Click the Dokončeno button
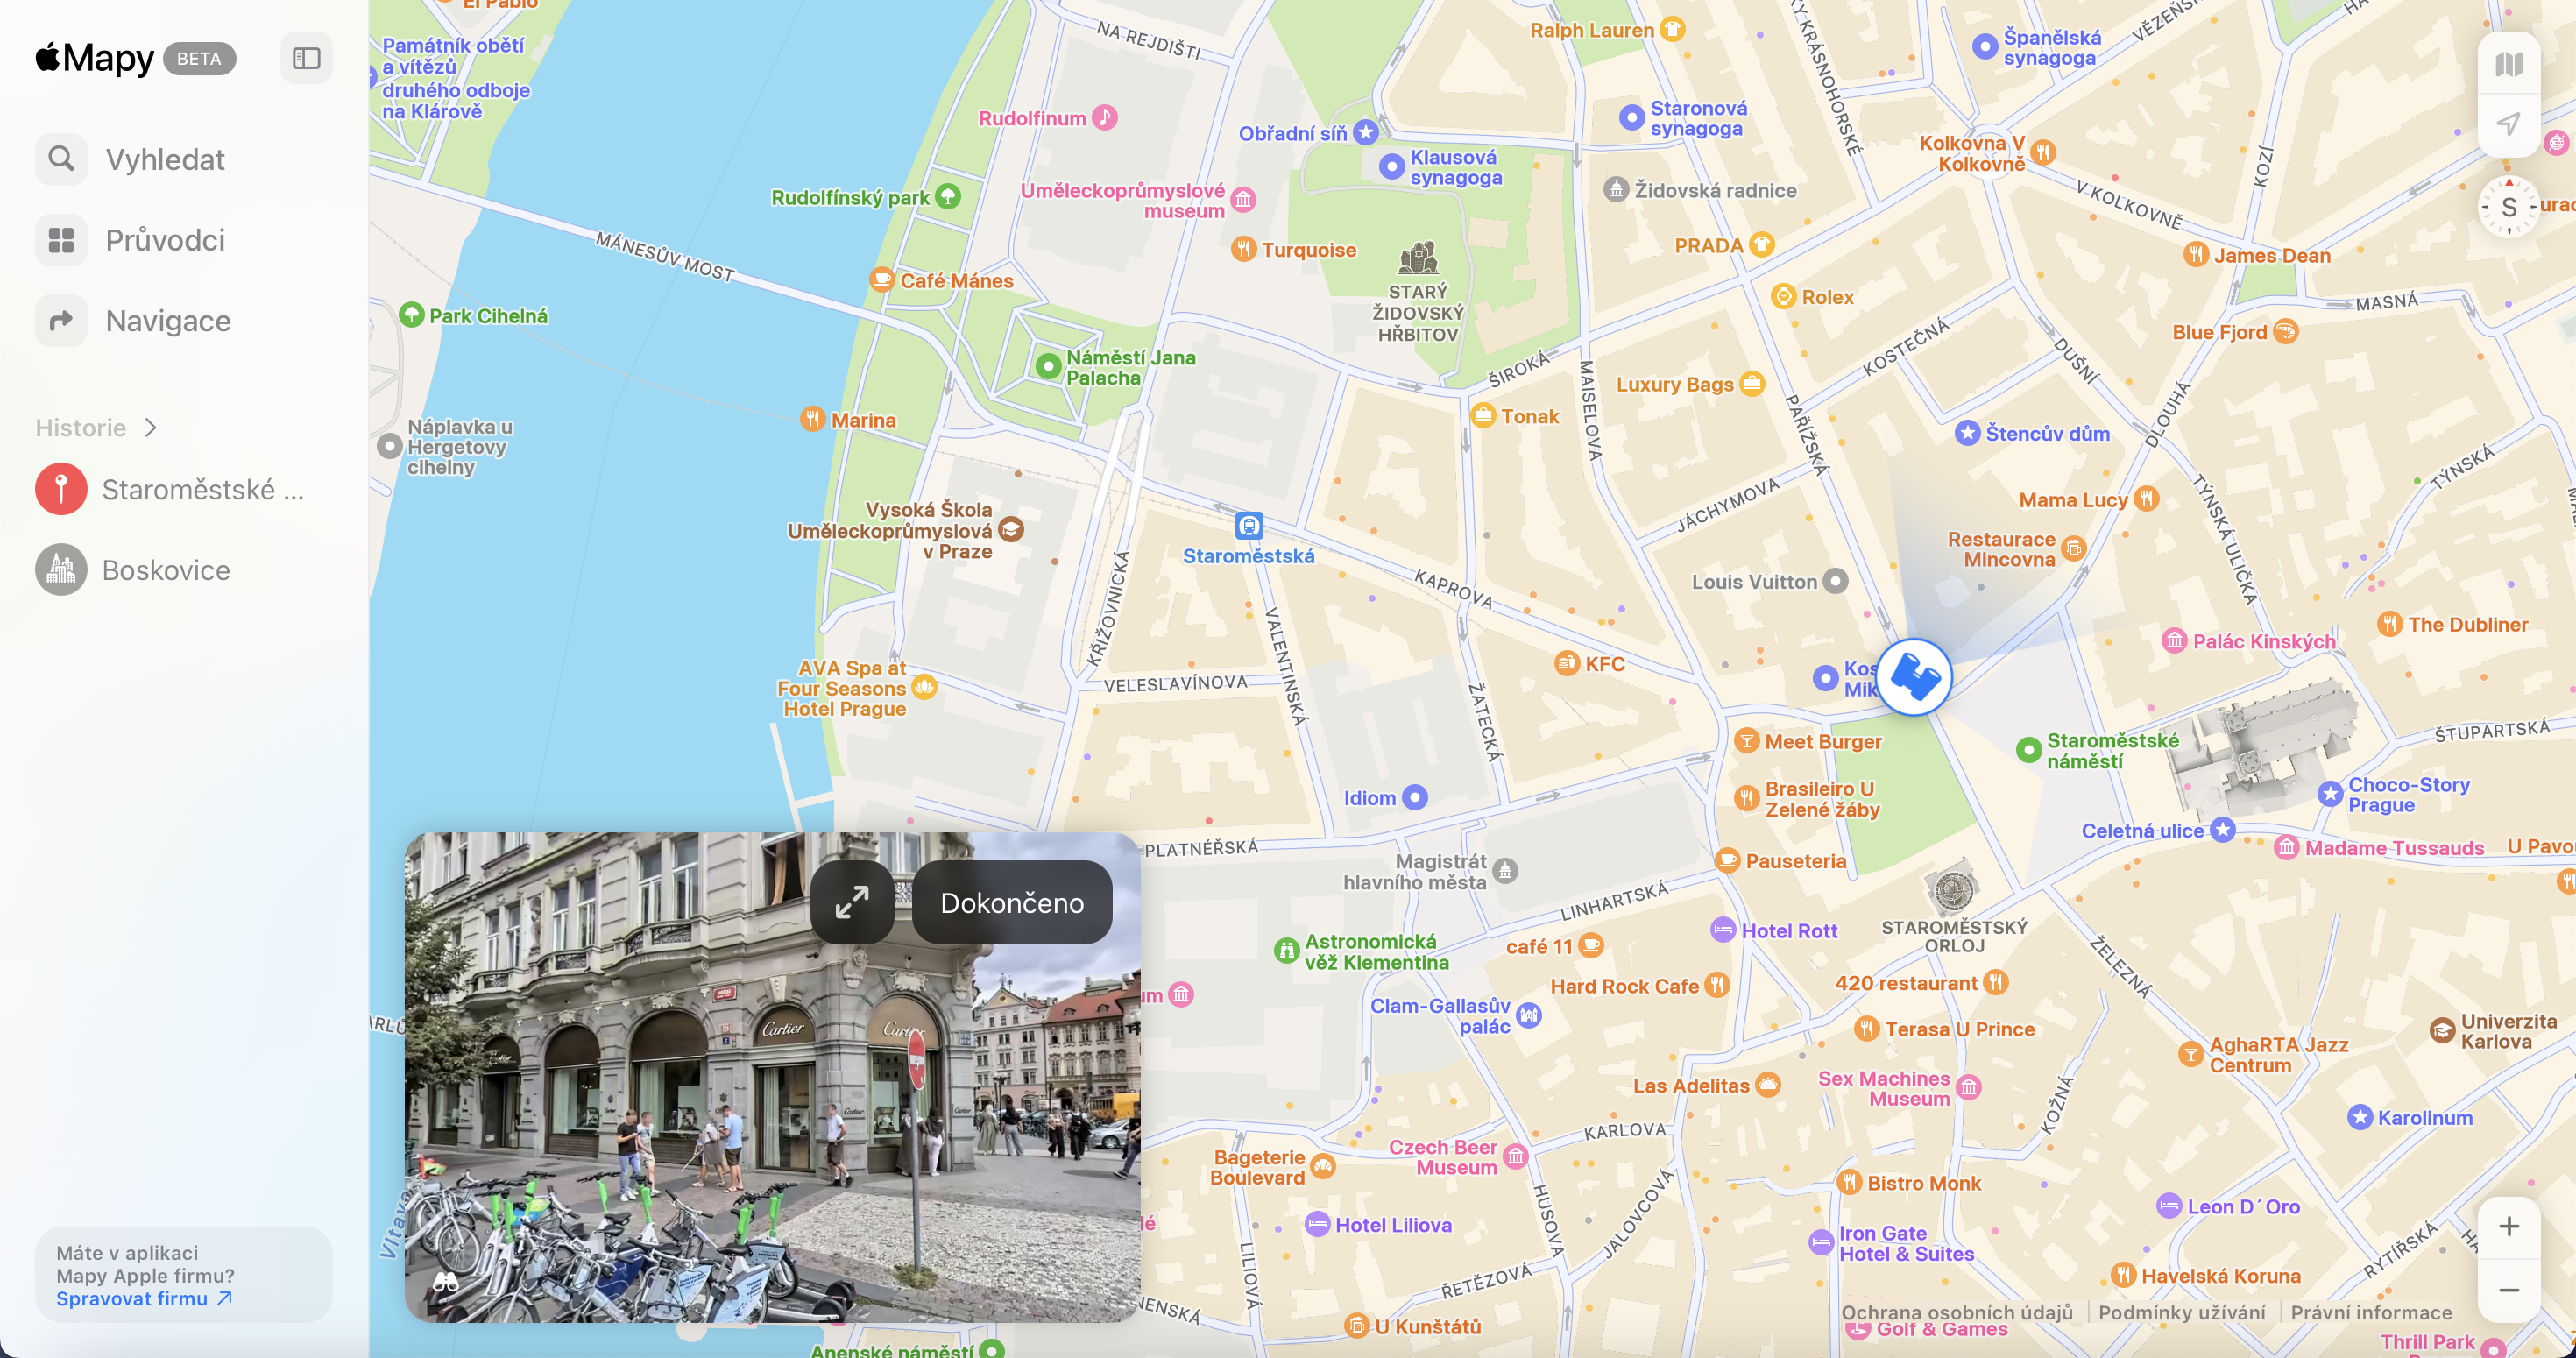The height and width of the screenshot is (1358, 2576). [x=1011, y=902]
